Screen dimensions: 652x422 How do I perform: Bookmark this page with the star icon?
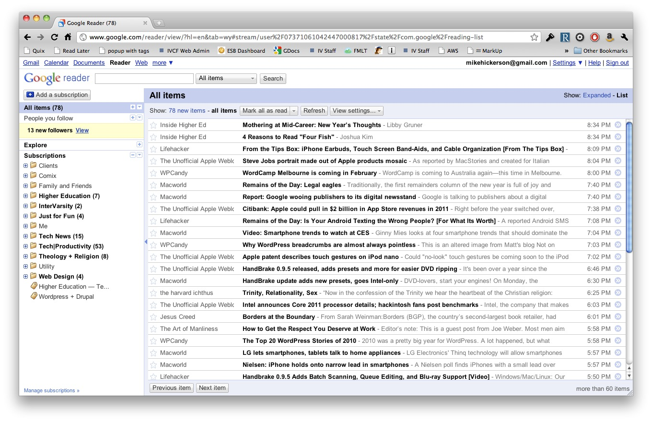click(534, 37)
